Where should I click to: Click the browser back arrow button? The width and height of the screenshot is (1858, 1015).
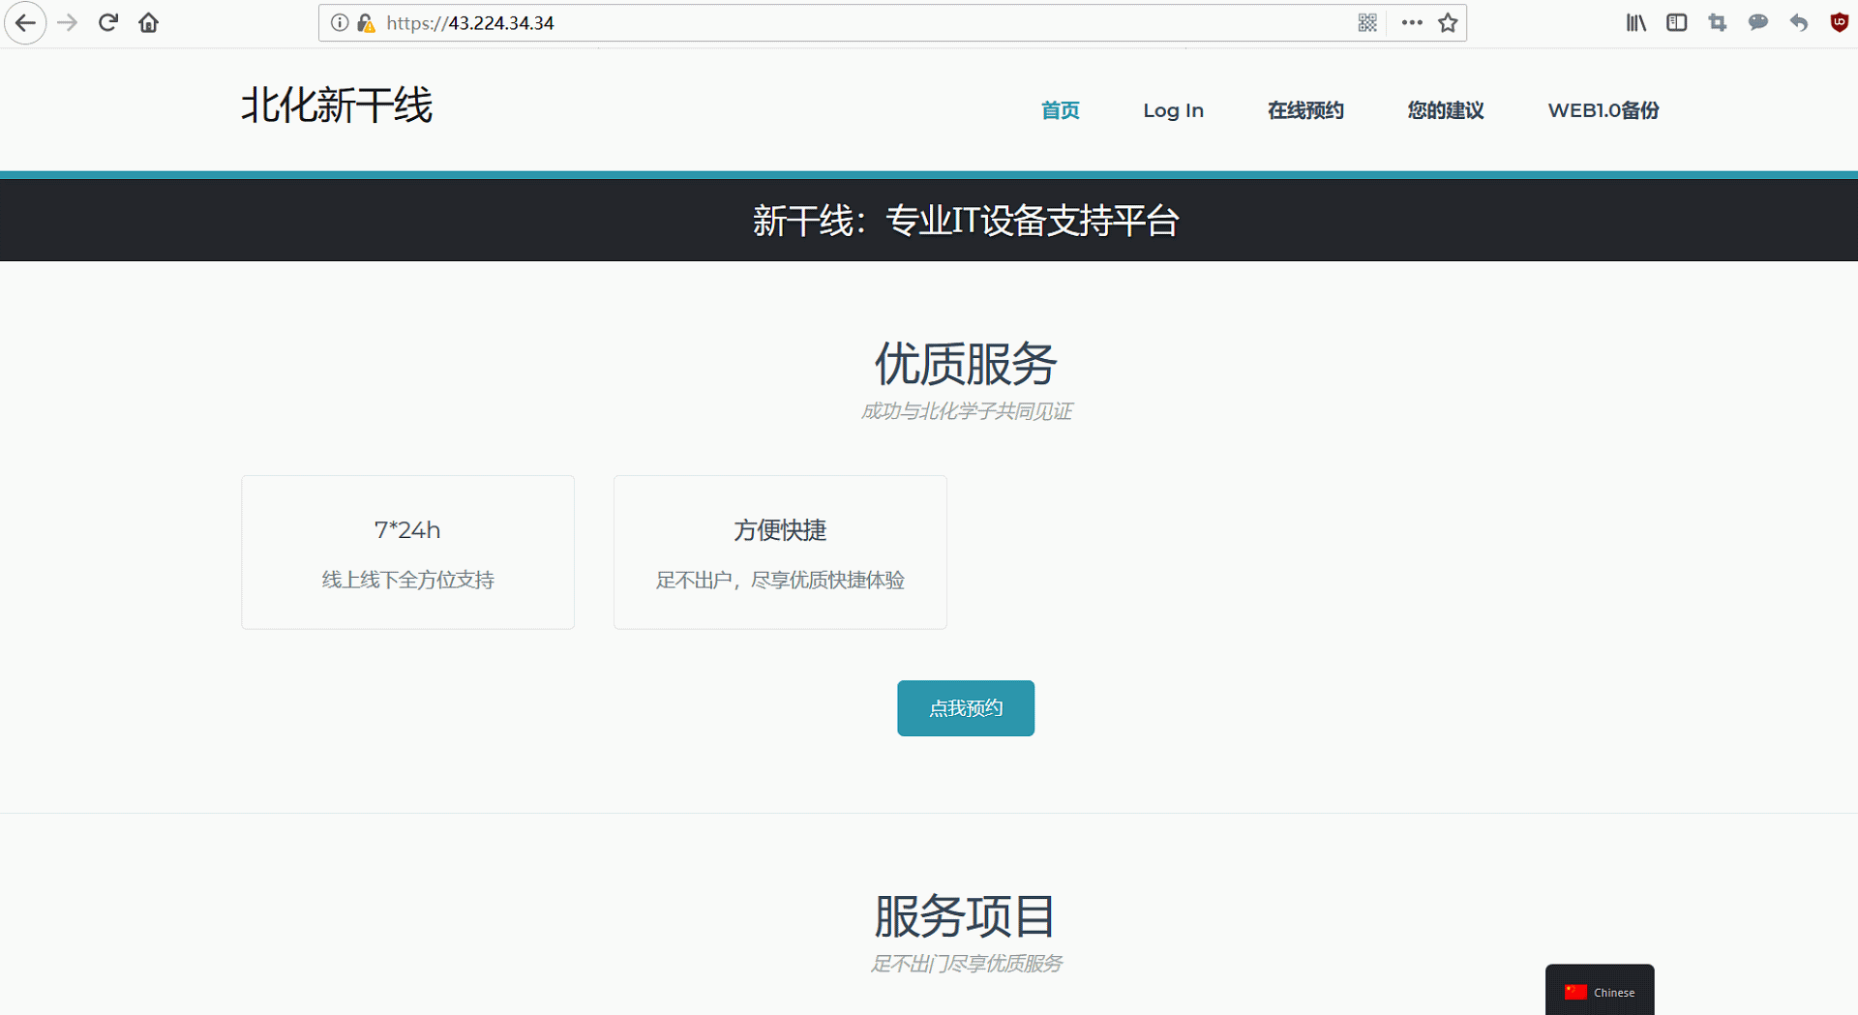tap(25, 23)
